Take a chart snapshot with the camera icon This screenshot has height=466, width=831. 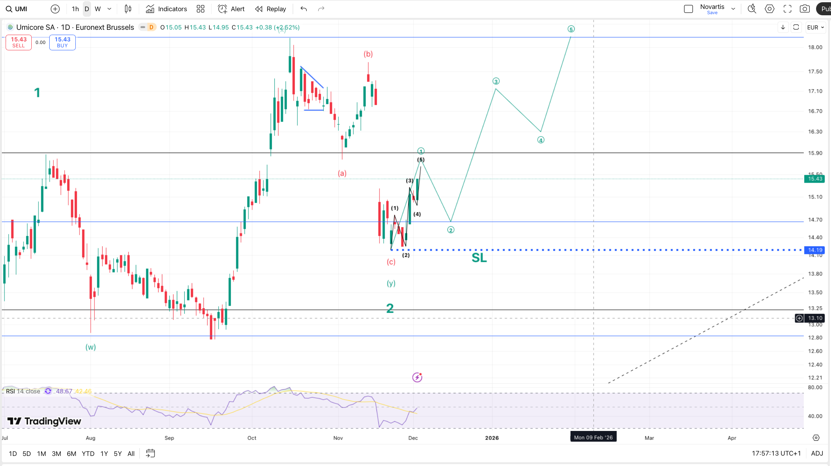click(x=805, y=9)
